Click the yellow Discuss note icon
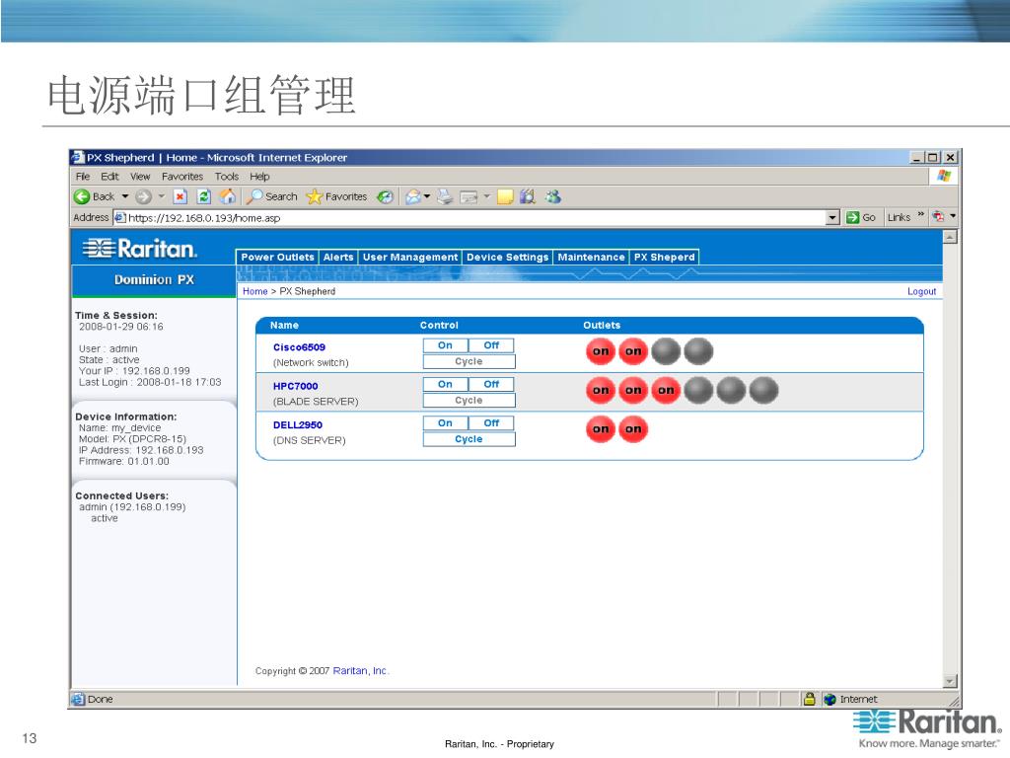The height and width of the screenshot is (758, 1010). 505,196
